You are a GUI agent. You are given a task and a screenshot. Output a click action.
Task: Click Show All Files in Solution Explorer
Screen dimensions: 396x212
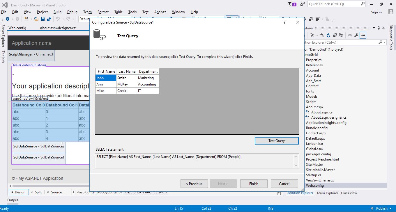[341, 35]
